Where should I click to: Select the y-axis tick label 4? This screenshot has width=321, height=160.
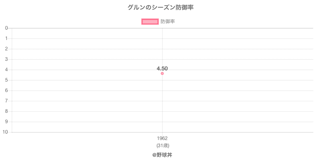(7, 70)
